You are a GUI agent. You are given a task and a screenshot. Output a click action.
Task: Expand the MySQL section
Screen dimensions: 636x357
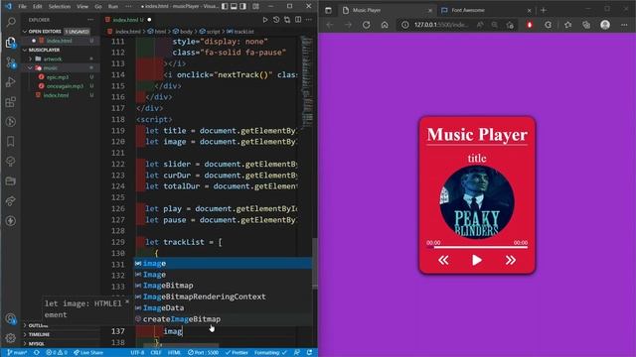[x=36, y=344]
